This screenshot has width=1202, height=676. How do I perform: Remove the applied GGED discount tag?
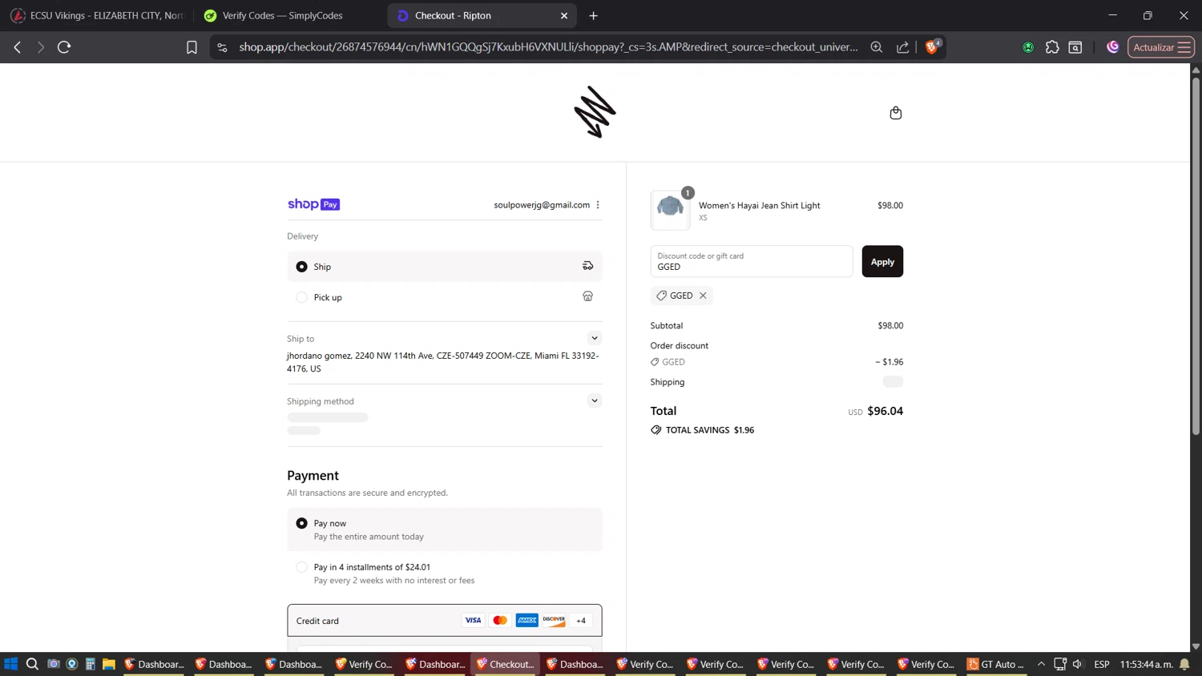pyautogui.click(x=703, y=296)
